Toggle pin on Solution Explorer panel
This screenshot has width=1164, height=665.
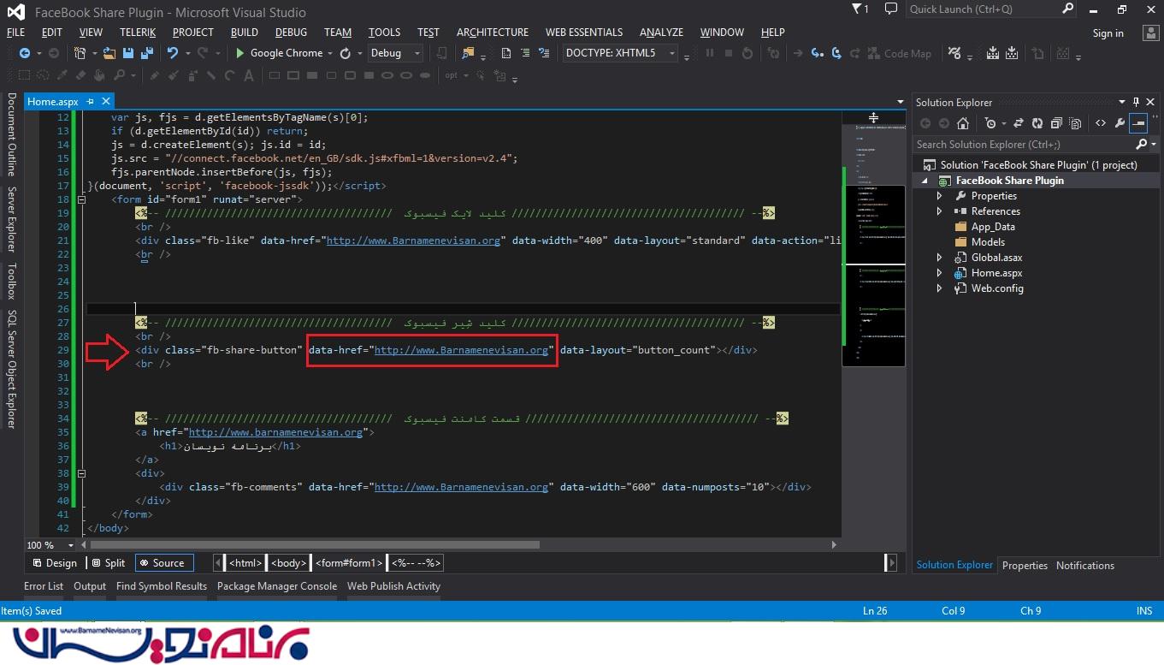pyautogui.click(x=1136, y=102)
